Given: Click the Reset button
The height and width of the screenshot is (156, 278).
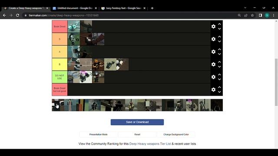Looking at the screenshot, I should pos(137,134).
